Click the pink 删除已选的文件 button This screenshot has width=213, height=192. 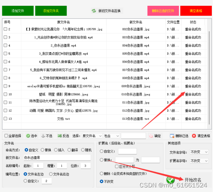163,11
